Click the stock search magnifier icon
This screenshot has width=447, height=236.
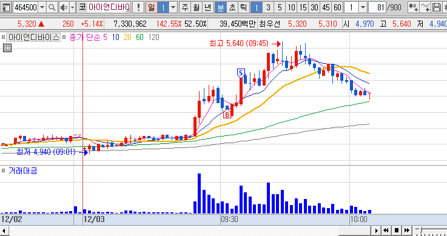coord(52,7)
